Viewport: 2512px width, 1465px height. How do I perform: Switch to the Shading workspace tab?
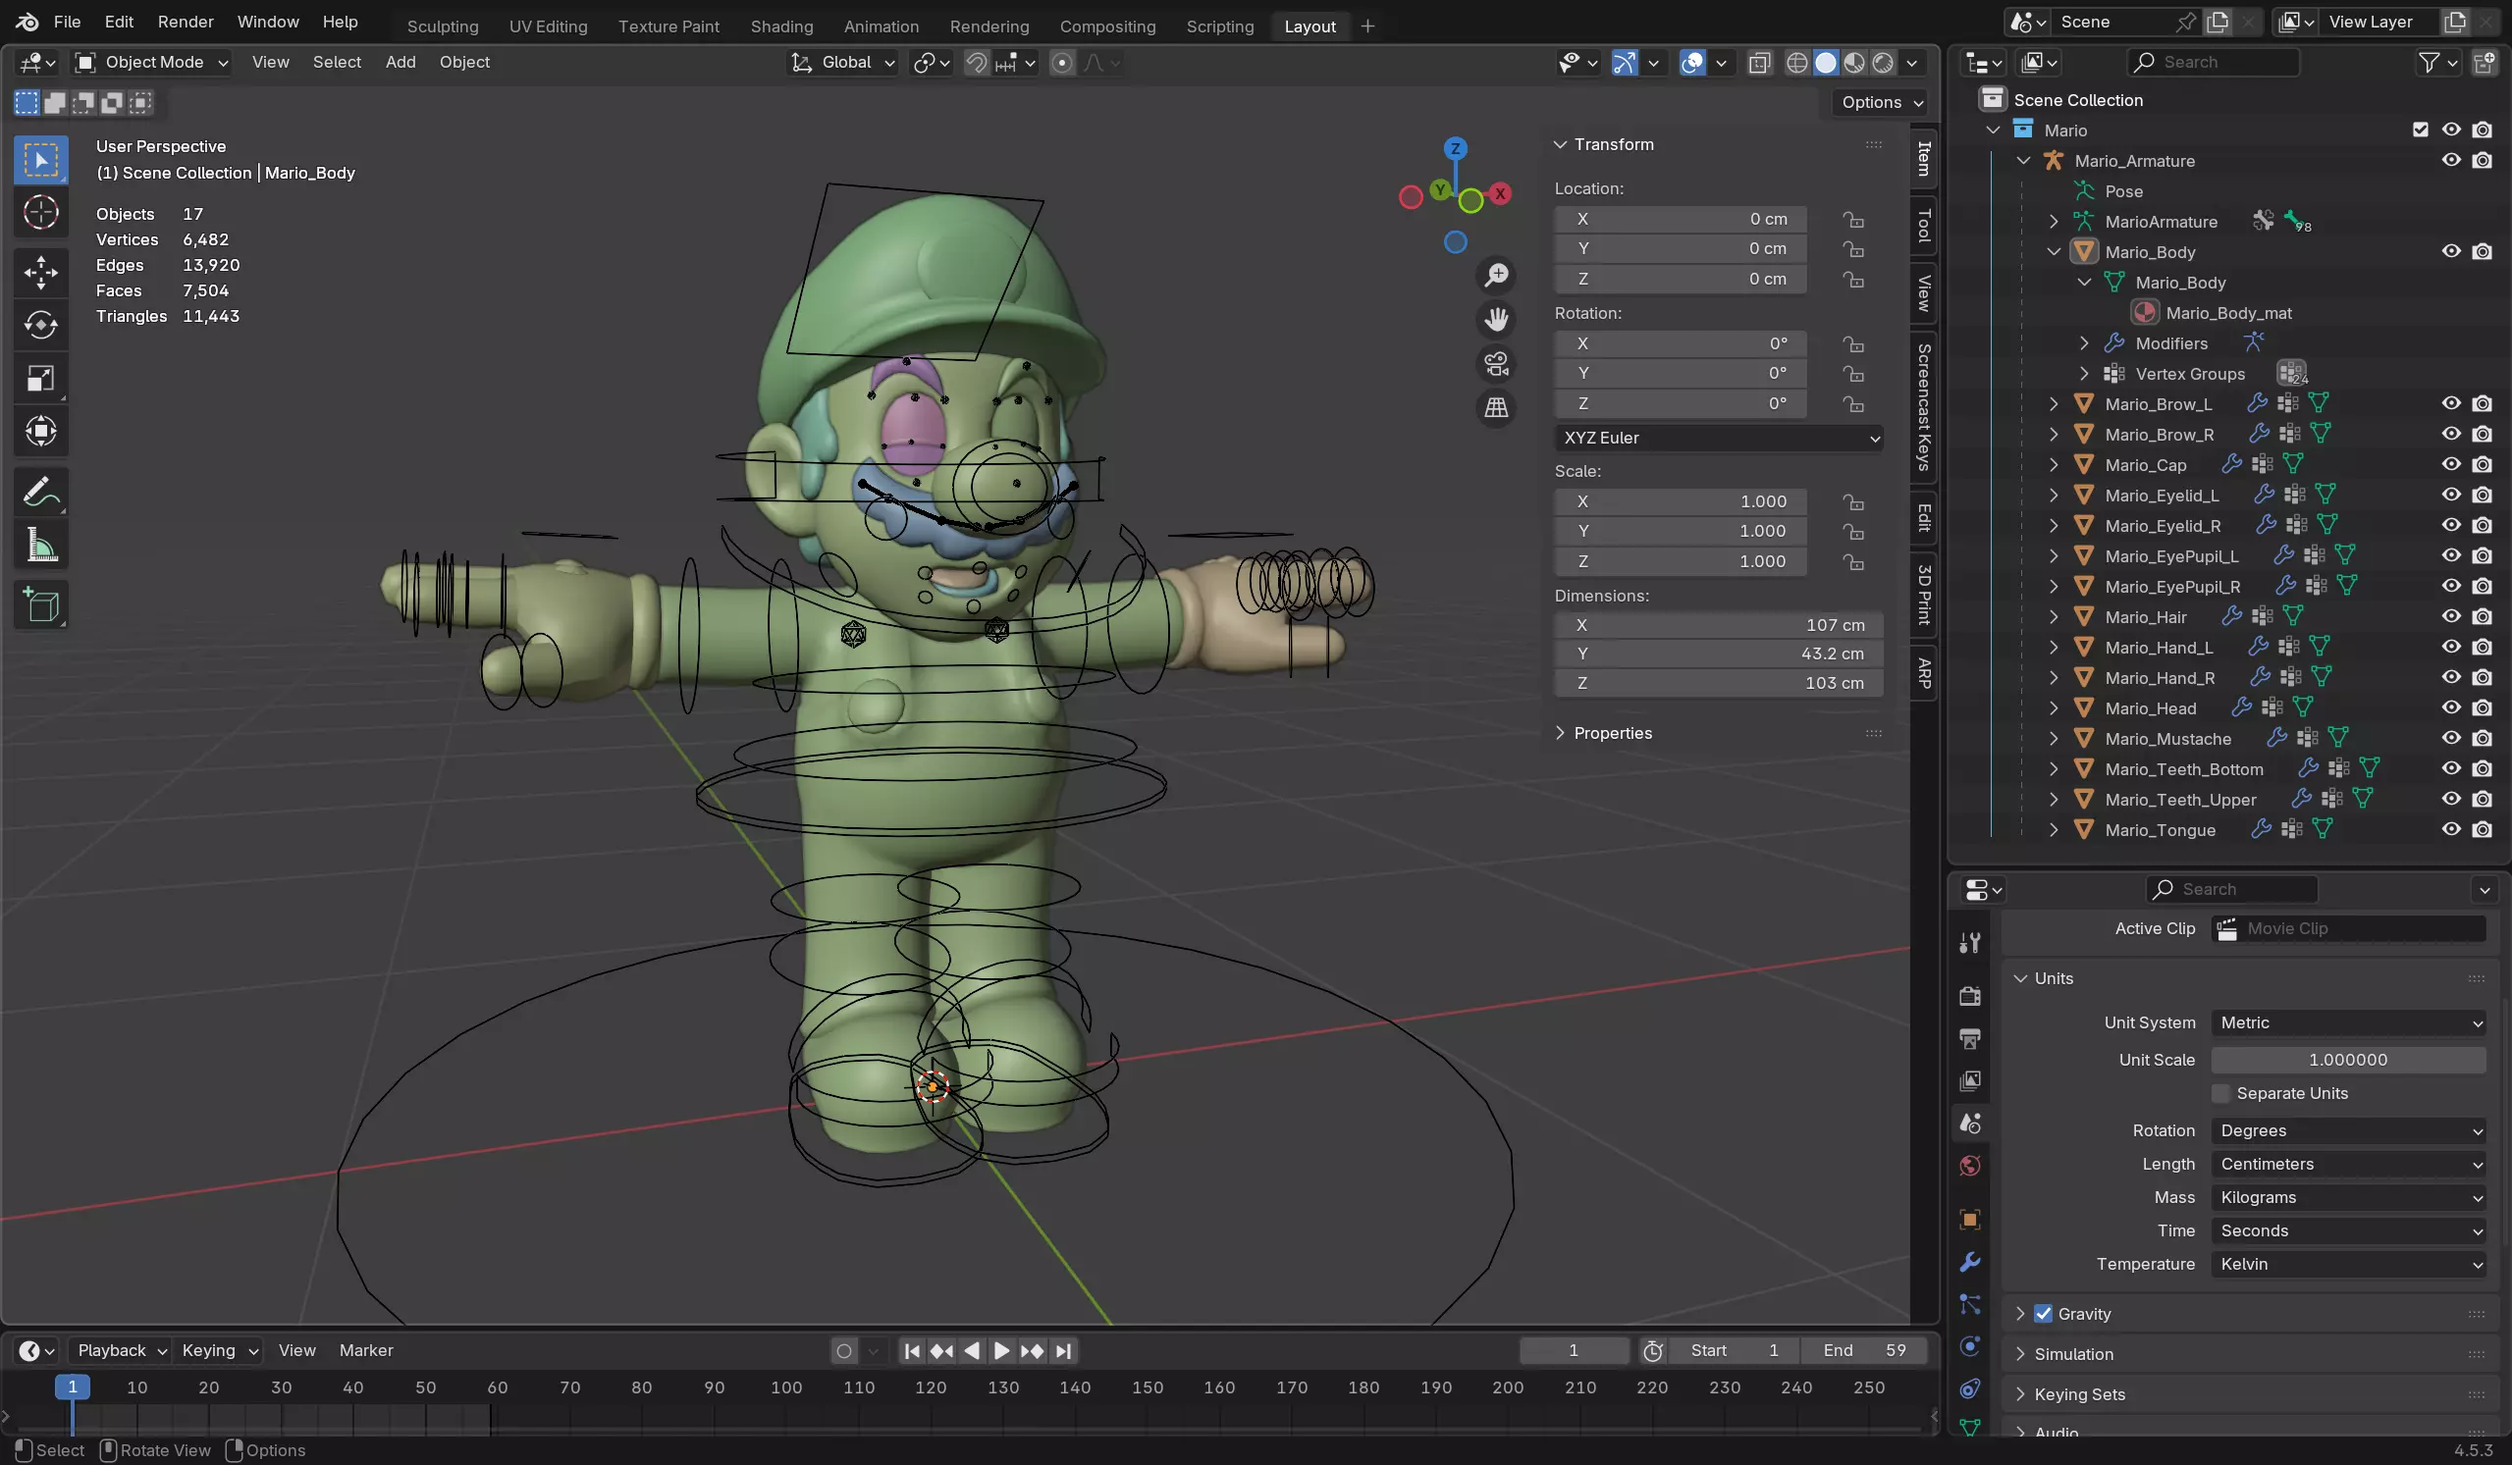[781, 26]
